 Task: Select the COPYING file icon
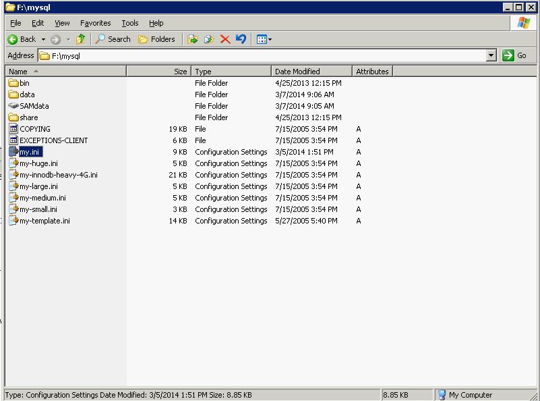[13, 129]
